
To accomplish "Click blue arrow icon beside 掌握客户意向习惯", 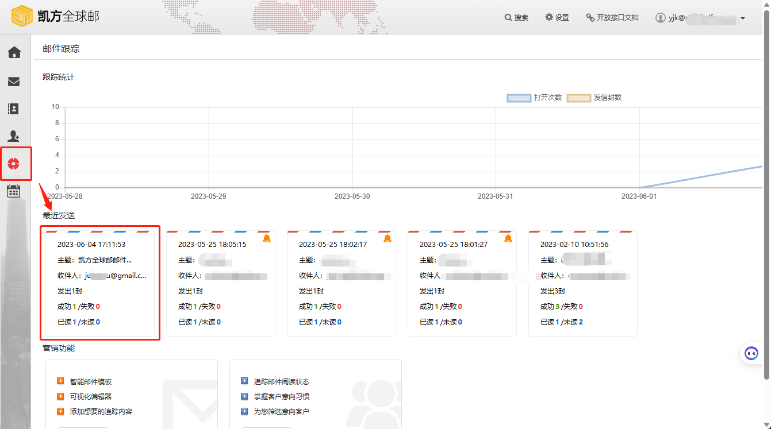I will click(244, 396).
